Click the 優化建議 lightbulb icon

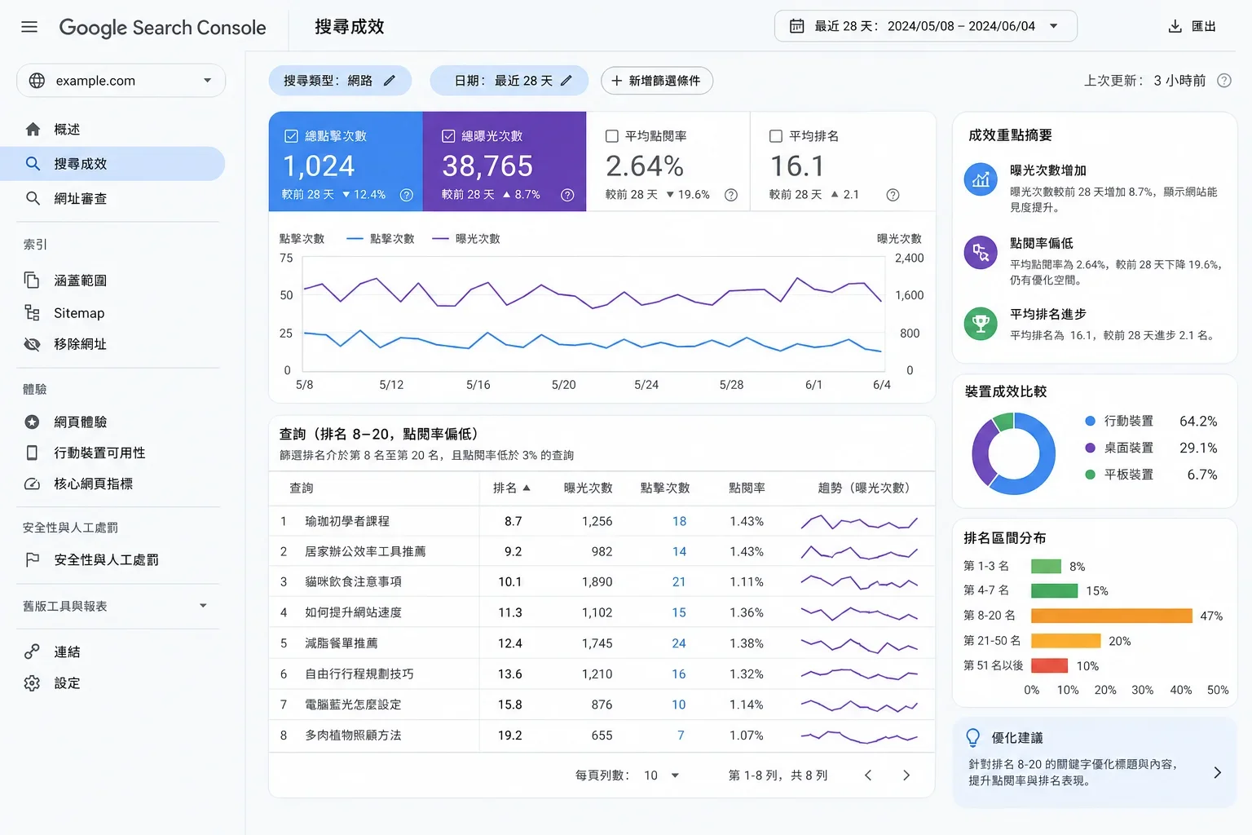pos(973,738)
